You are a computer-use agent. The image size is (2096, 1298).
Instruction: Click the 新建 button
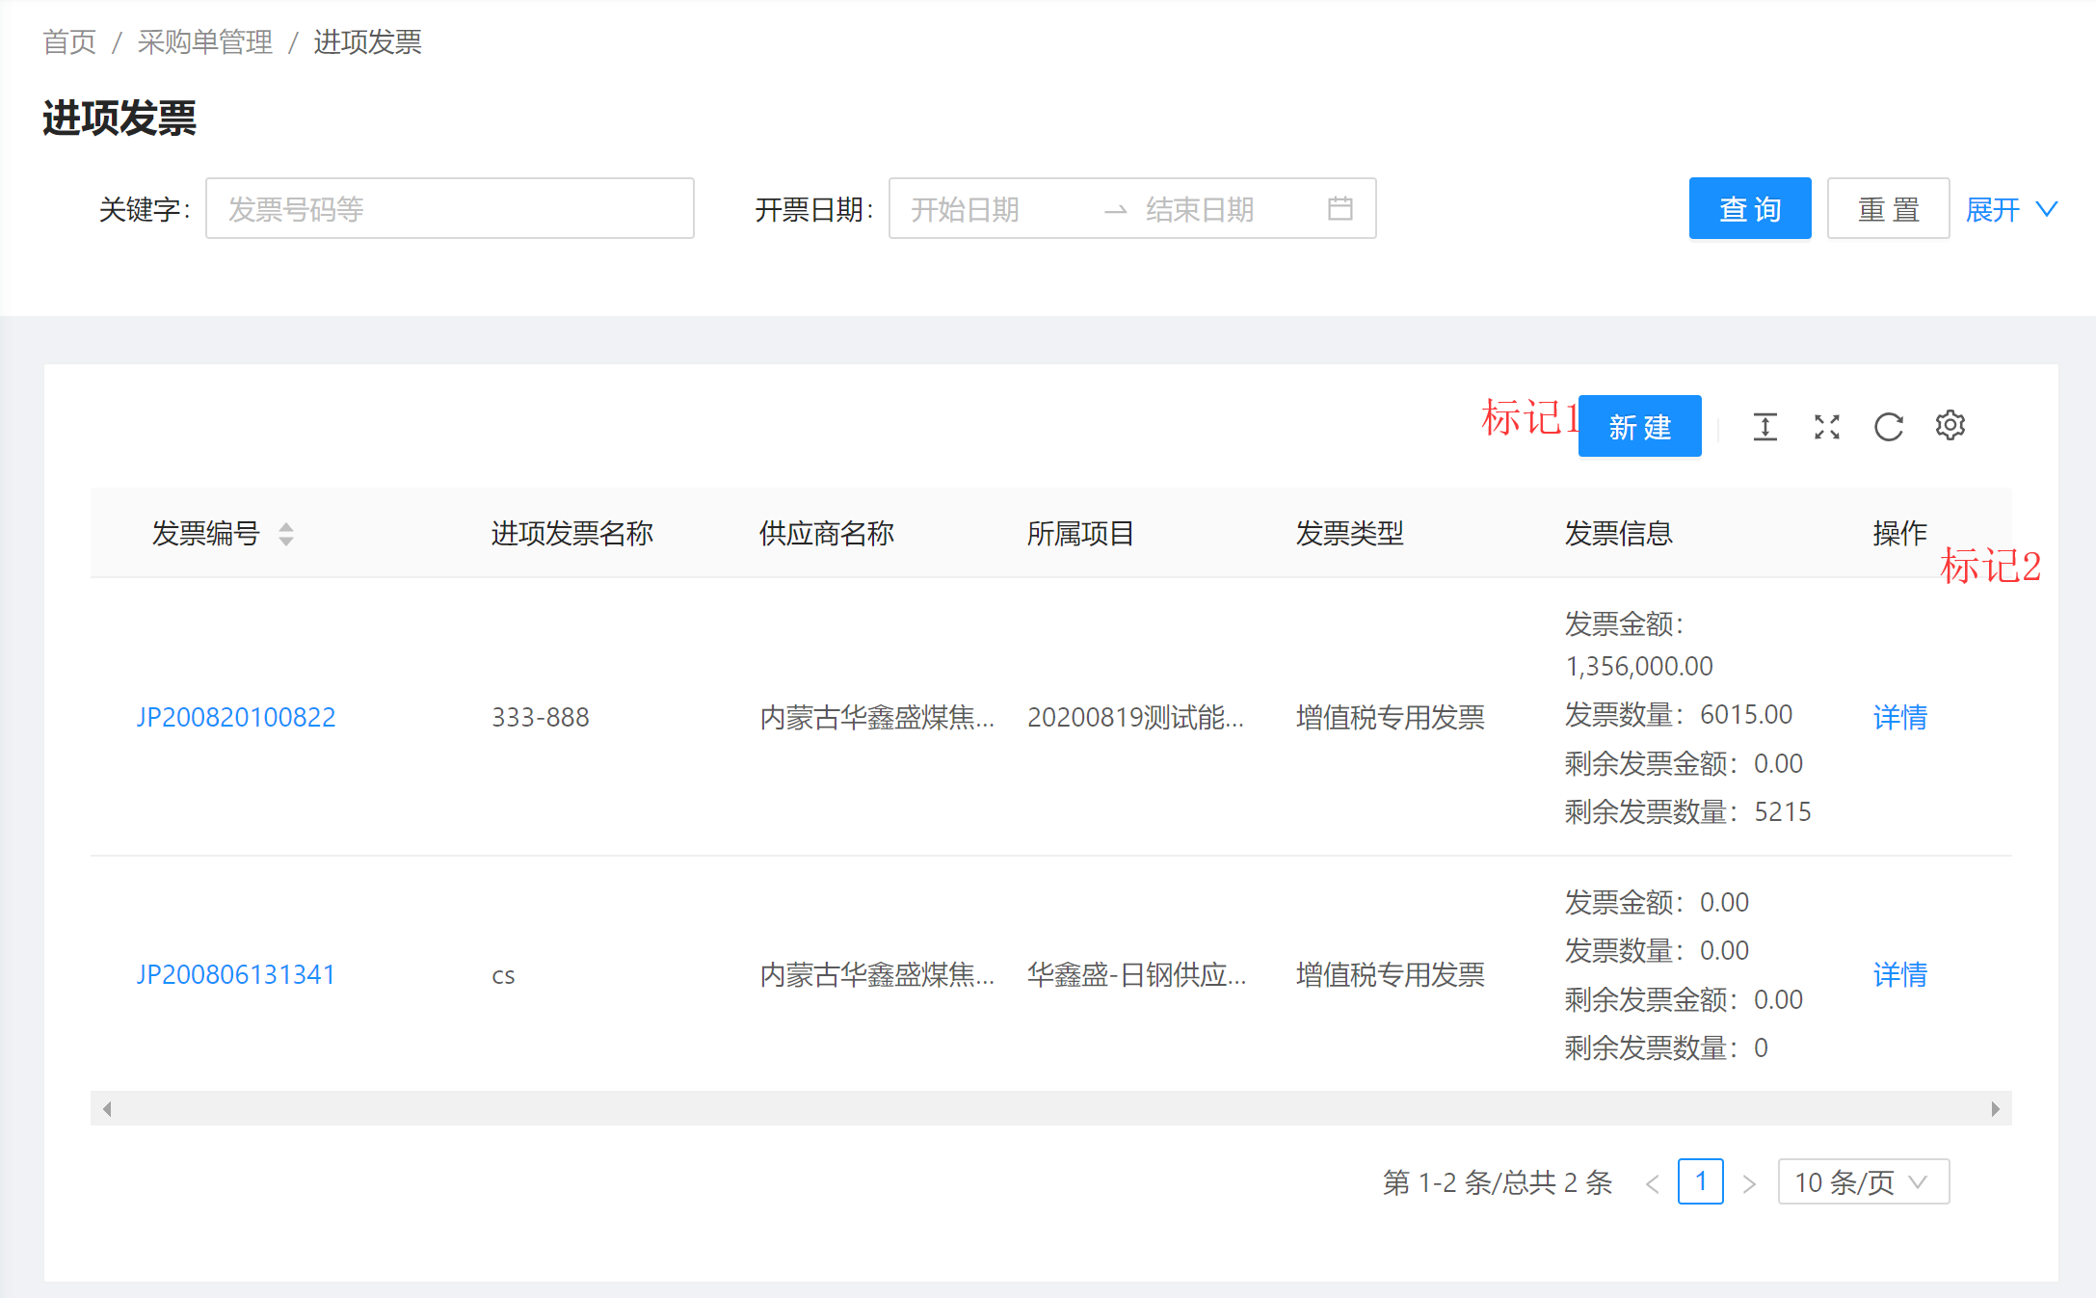pyautogui.click(x=1639, y=427)
